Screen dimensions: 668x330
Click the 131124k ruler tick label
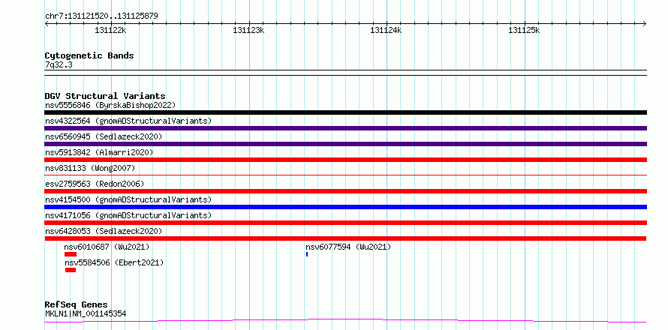click(387, 30)
